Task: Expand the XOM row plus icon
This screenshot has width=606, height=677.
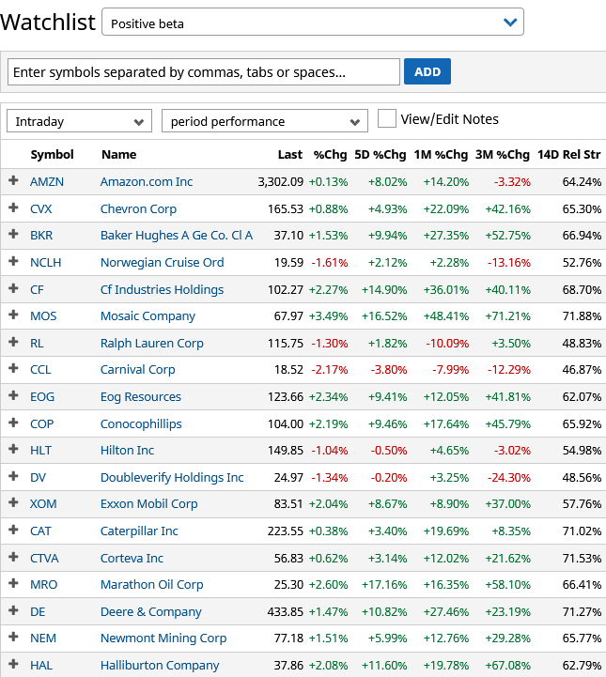Action: click(x=13, y=502)
